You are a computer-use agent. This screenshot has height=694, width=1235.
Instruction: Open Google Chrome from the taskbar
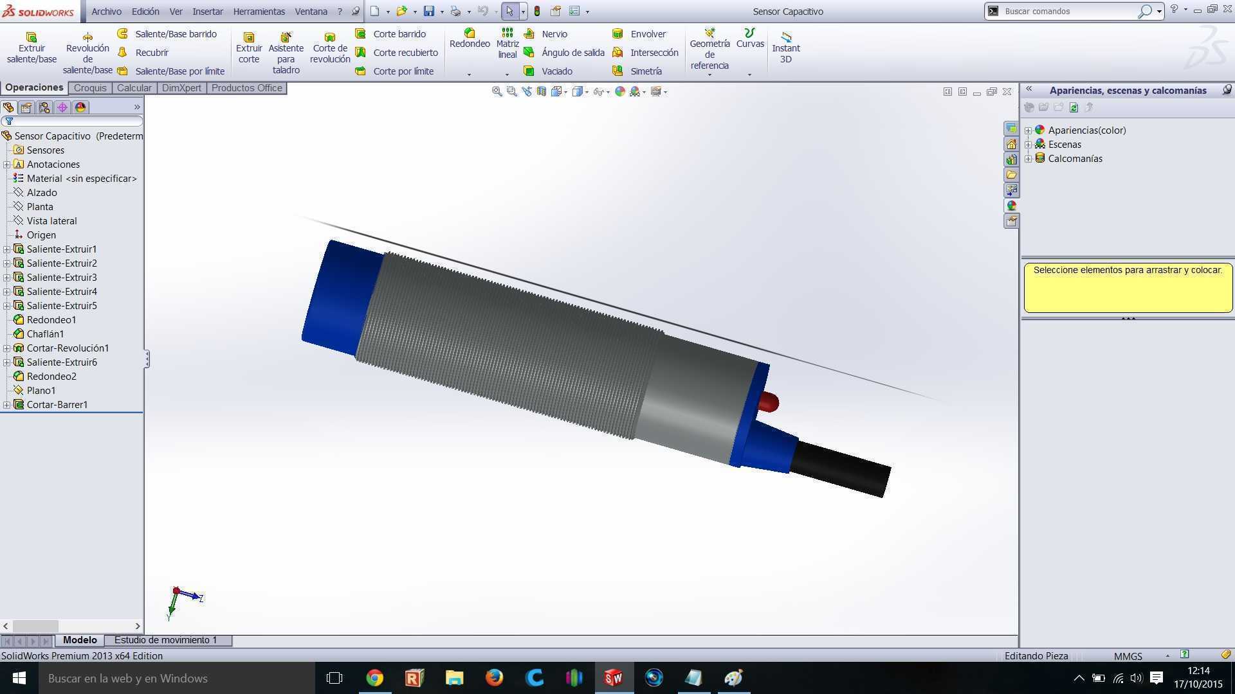[374, 678]
